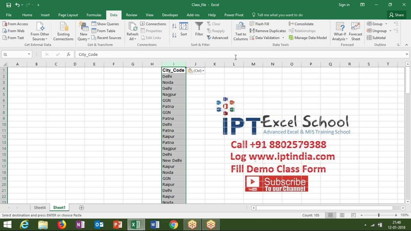
Task: Adjust the zoom slider handle
Action: point(379,215)
